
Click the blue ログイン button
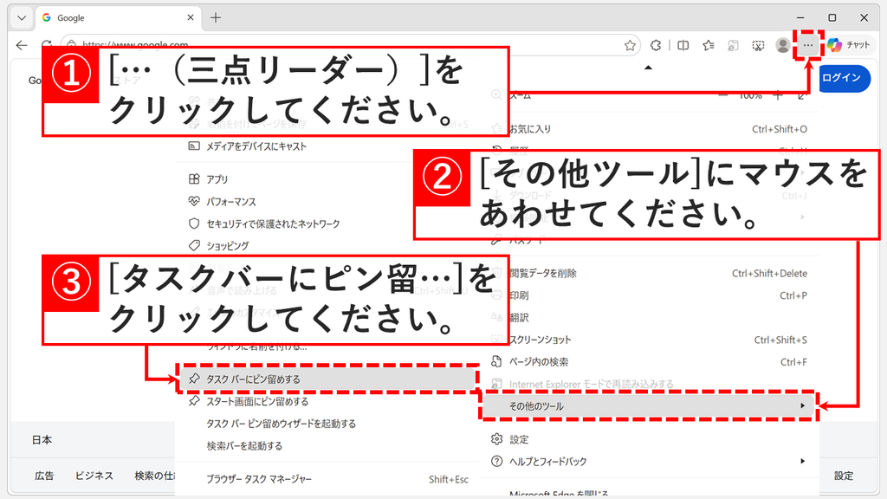845,78
